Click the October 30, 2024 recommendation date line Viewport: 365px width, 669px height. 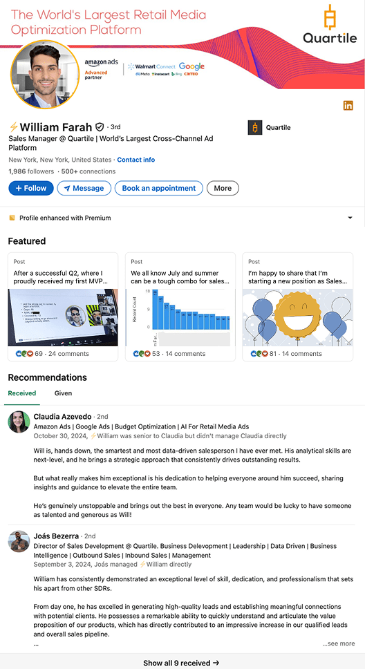point(160,436)
